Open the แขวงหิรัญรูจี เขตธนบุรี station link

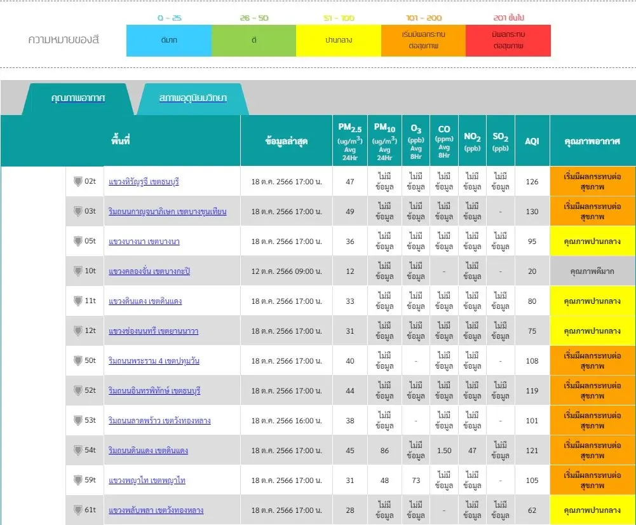pos(144,181)
